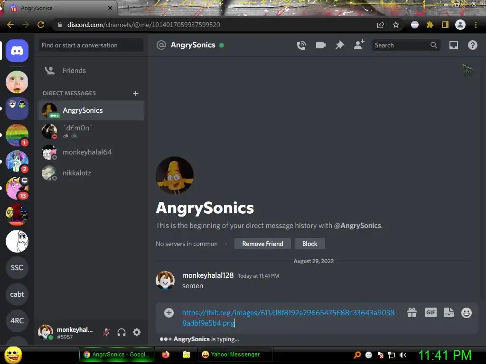This screenshot has width=486, height=364.
Task: Start a voice call with AngrySonics
Action: pyautogui.click(x=301, y=45)
